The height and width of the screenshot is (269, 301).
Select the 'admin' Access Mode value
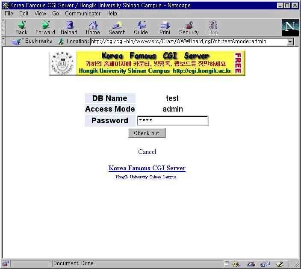(x=173, y=109)
